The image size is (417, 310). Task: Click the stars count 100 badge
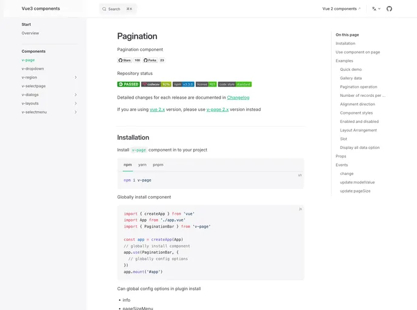coord(137,61)
